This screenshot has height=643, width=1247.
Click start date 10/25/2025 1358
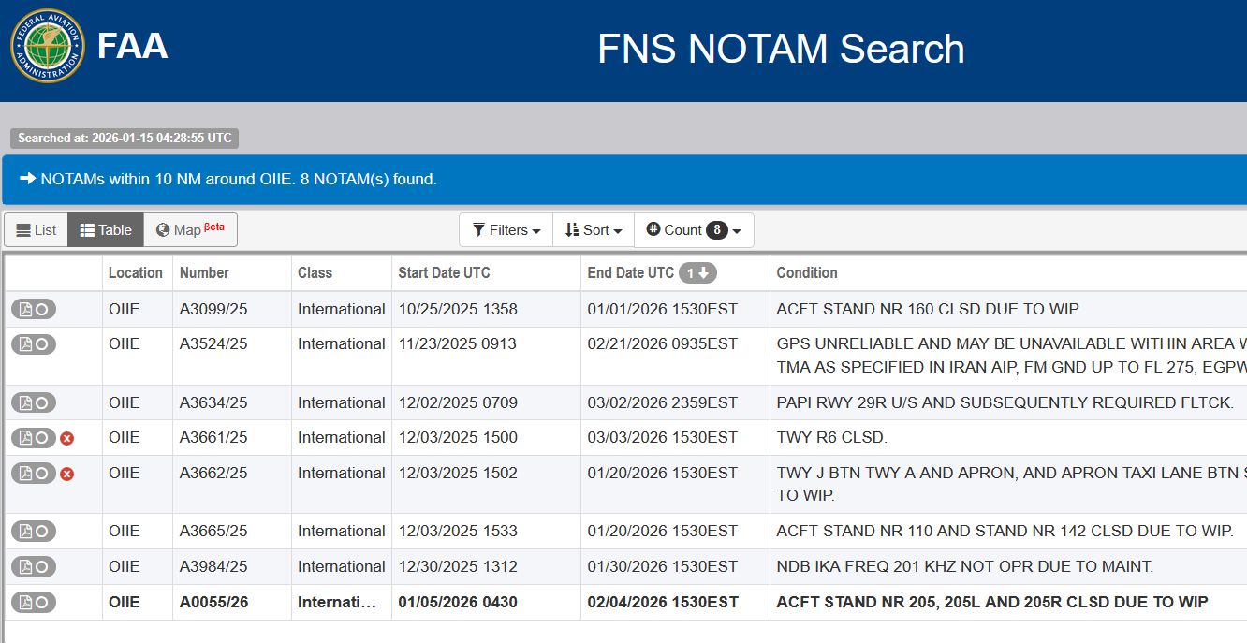pos(458,309)
